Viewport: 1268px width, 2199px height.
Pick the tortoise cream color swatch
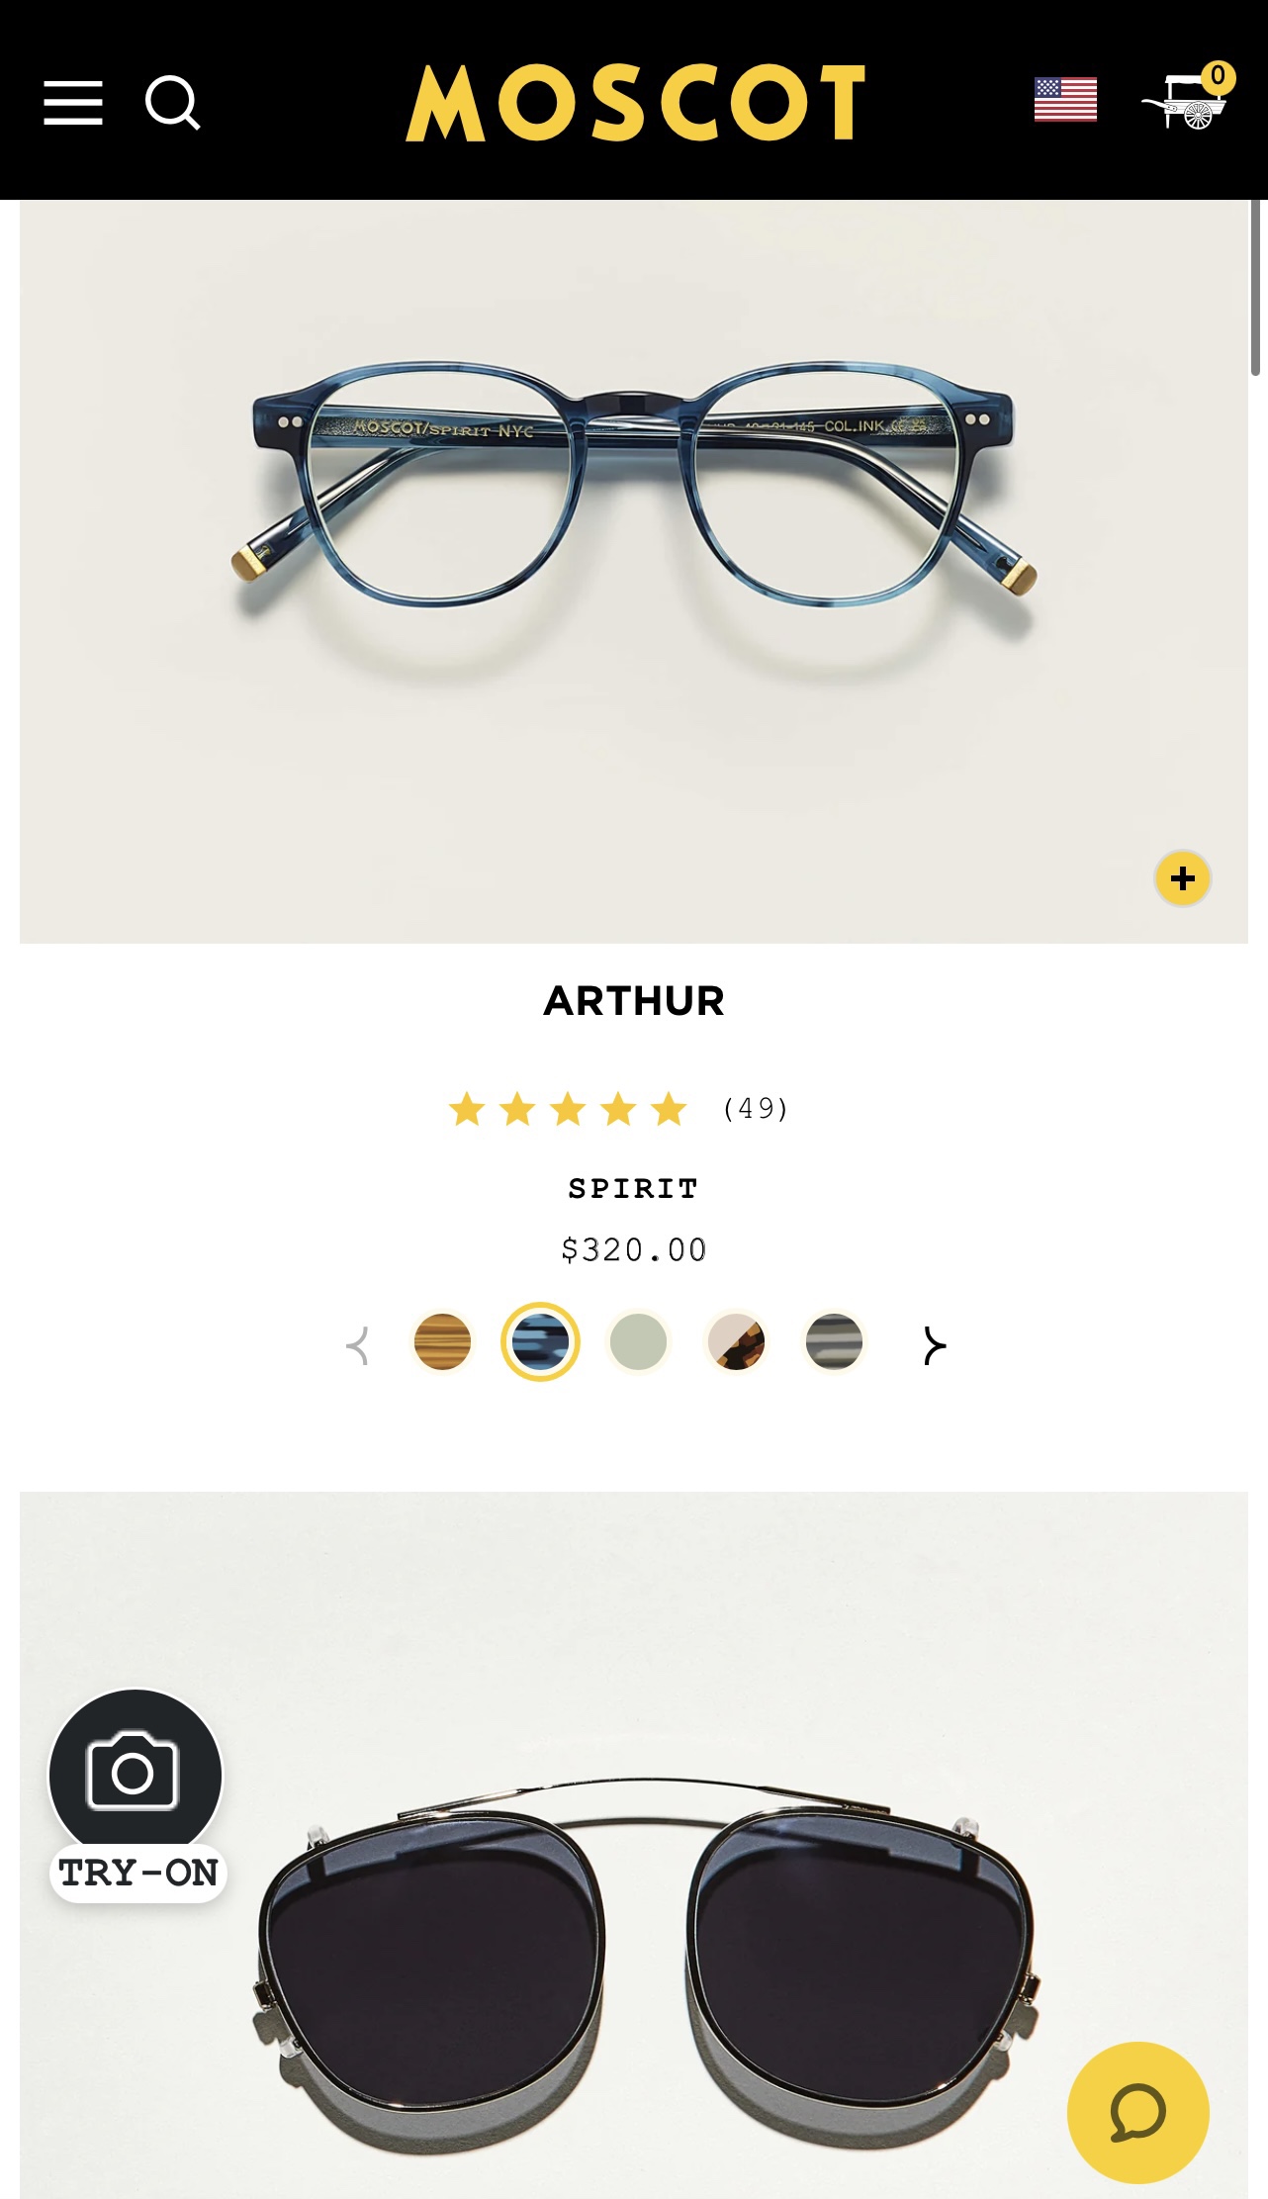coord(736,1342)
